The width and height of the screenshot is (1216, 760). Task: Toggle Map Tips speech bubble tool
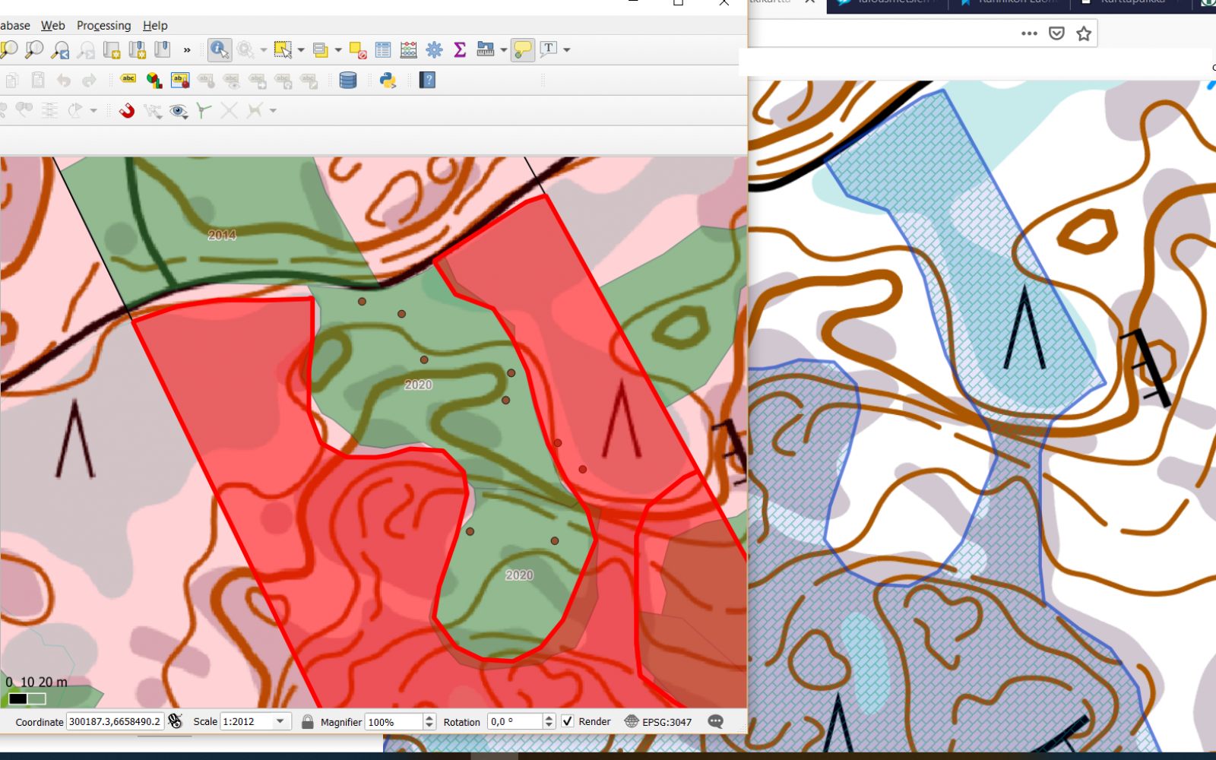523,50
